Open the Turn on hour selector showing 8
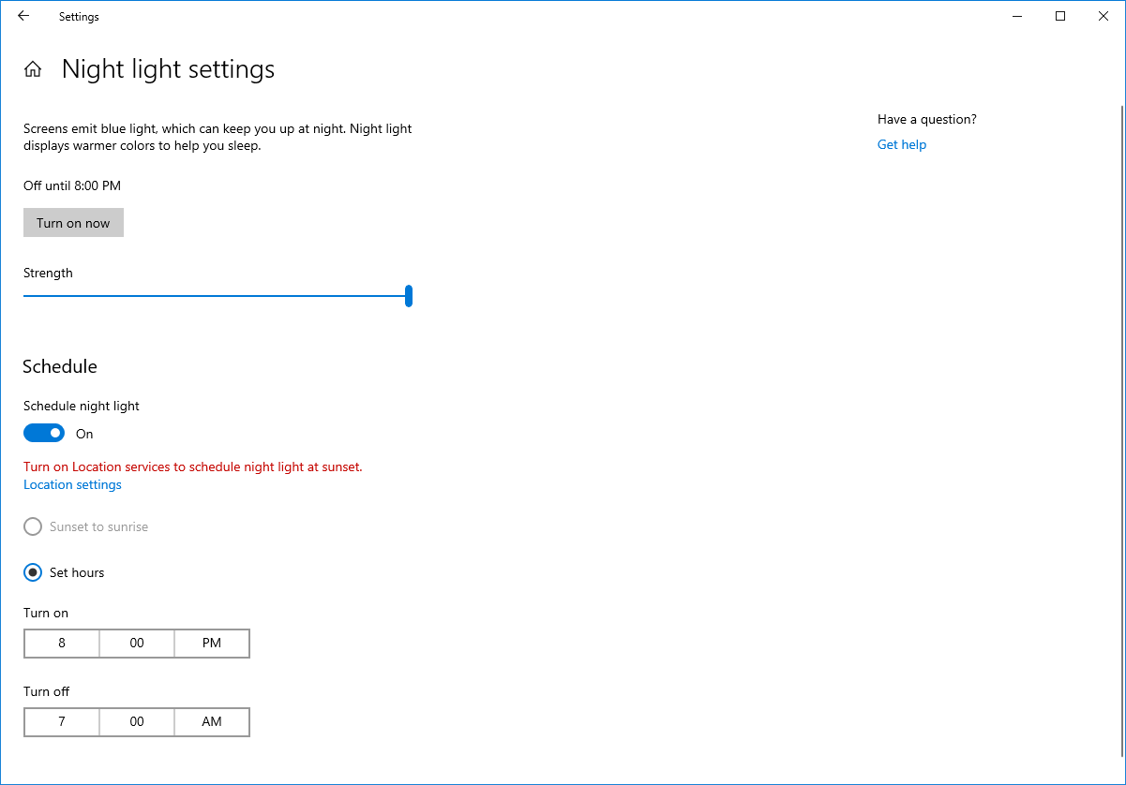Image resolution: width=1126 pixels, height=785 pixels. tap(61, 643)
